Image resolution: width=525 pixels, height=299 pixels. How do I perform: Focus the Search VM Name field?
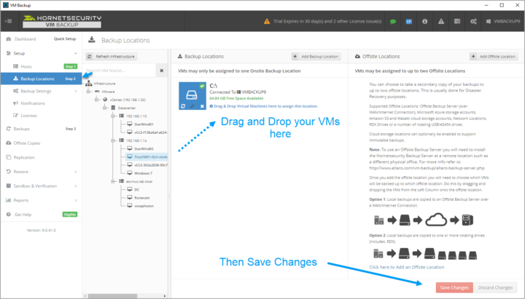[120, 71]
